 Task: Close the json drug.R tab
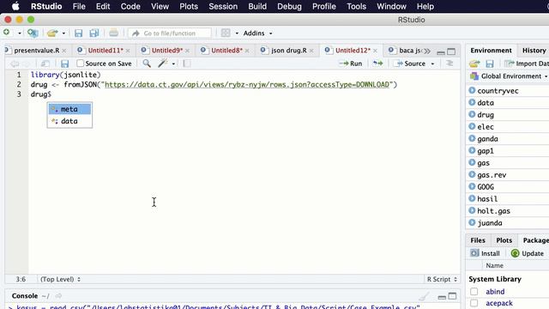pos(311,51)
